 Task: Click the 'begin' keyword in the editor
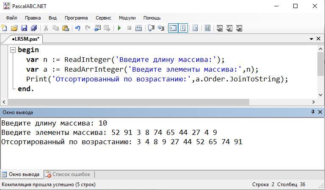(28, 50)
